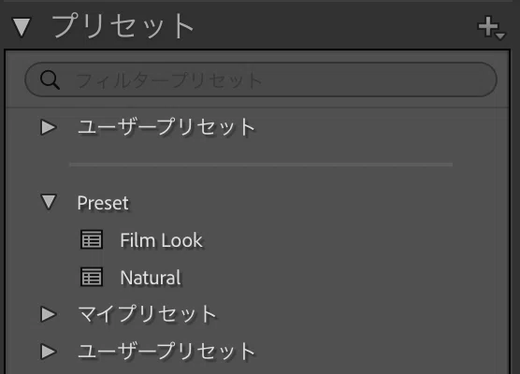Expand ユーザープリセット group below マイプリセット
Viewport: 520px width, 374px height.
coord(49,352)
